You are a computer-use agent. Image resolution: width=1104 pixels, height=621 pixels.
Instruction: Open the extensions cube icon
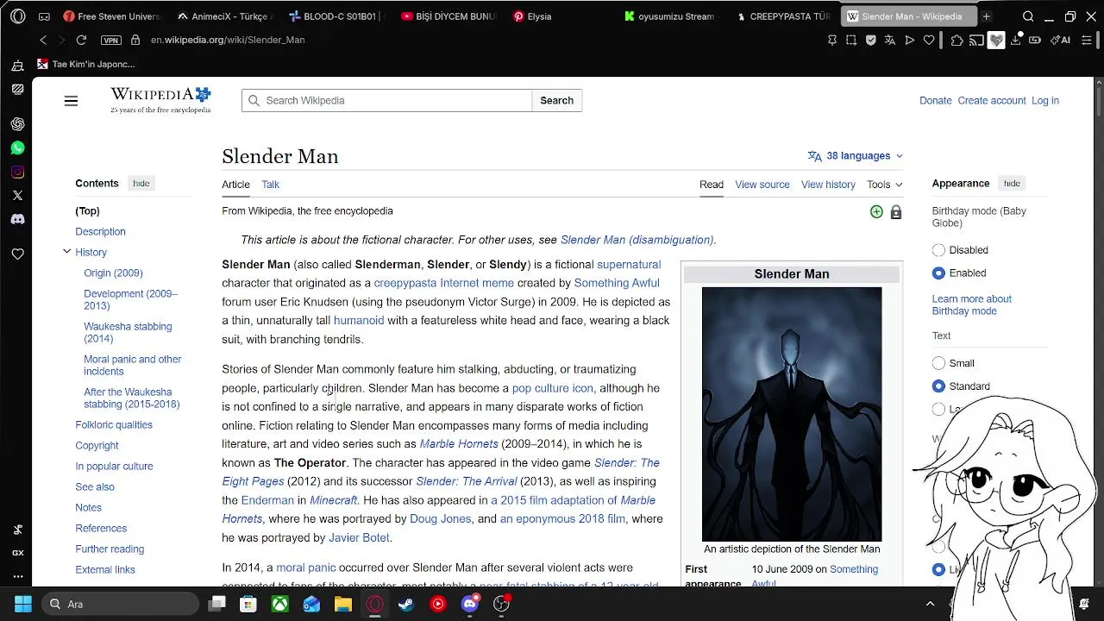coord(957,40)
